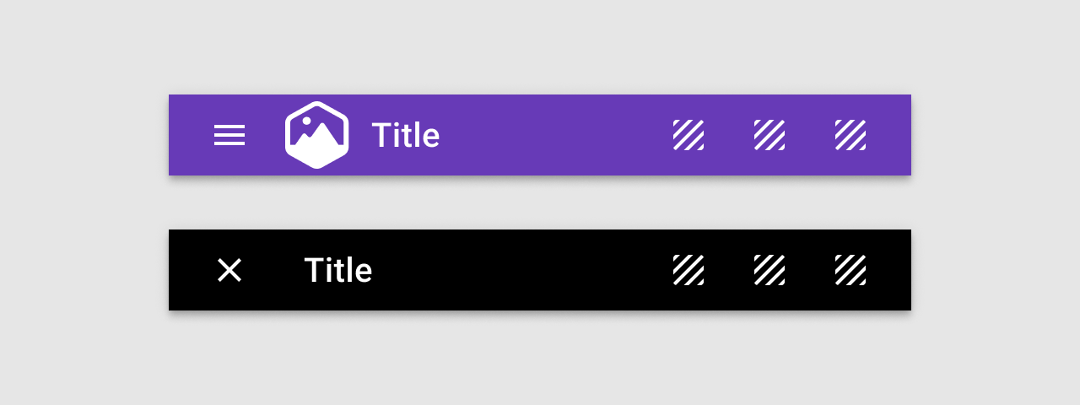Open the hamburger navigation menu
The image size is (1080, 405).
tap(229, 135)
